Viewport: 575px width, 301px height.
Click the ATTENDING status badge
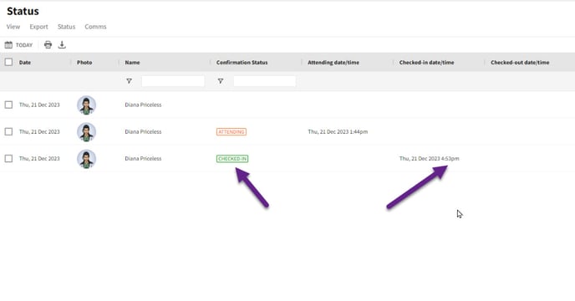232,132
